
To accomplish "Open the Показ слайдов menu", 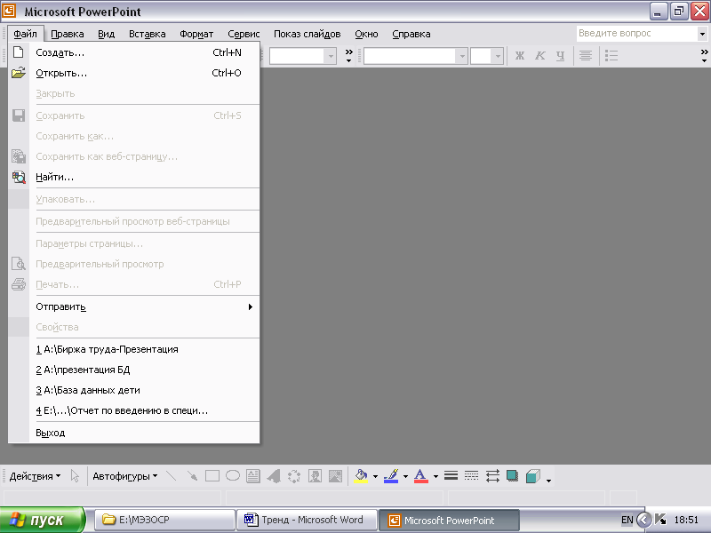I will (x=307, y=34).
